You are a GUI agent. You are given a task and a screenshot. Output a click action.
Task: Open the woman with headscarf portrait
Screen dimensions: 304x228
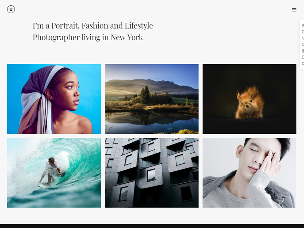[54, 99]
